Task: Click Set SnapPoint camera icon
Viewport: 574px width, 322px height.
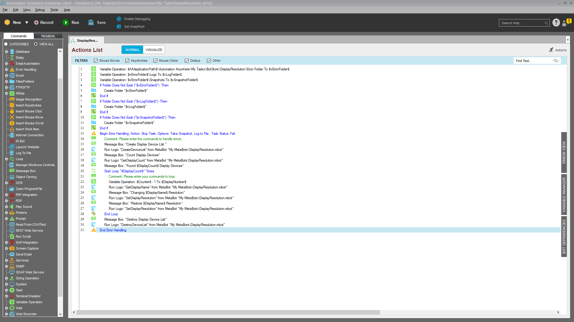Action: click(119, 27)
